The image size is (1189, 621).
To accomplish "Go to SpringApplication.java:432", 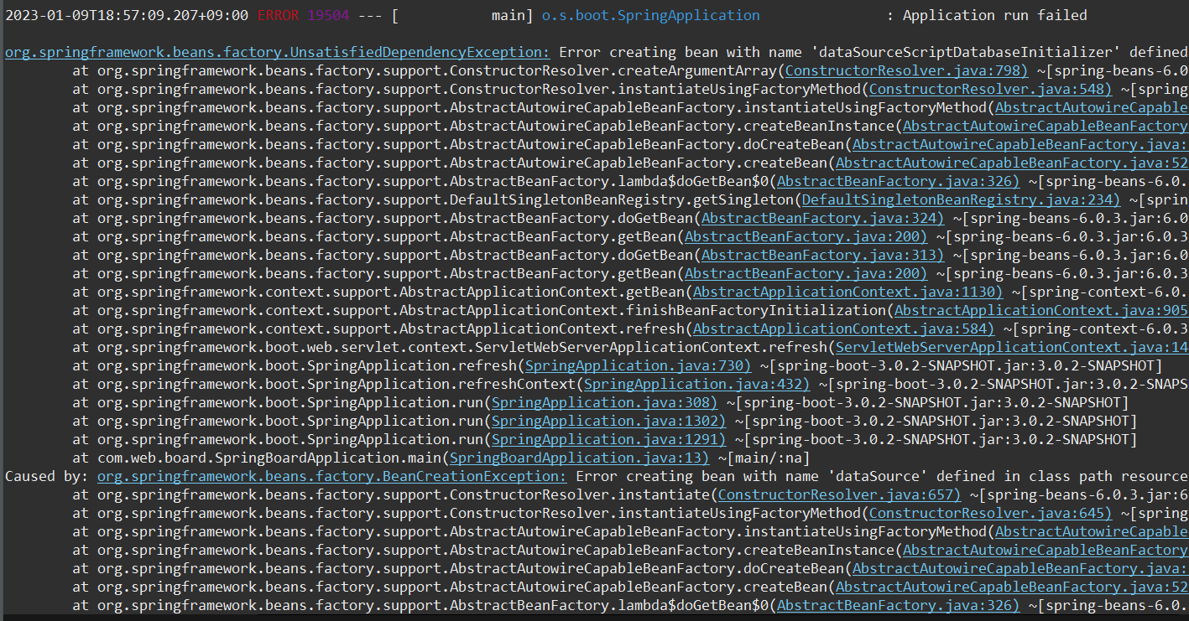I will [696, 384].
